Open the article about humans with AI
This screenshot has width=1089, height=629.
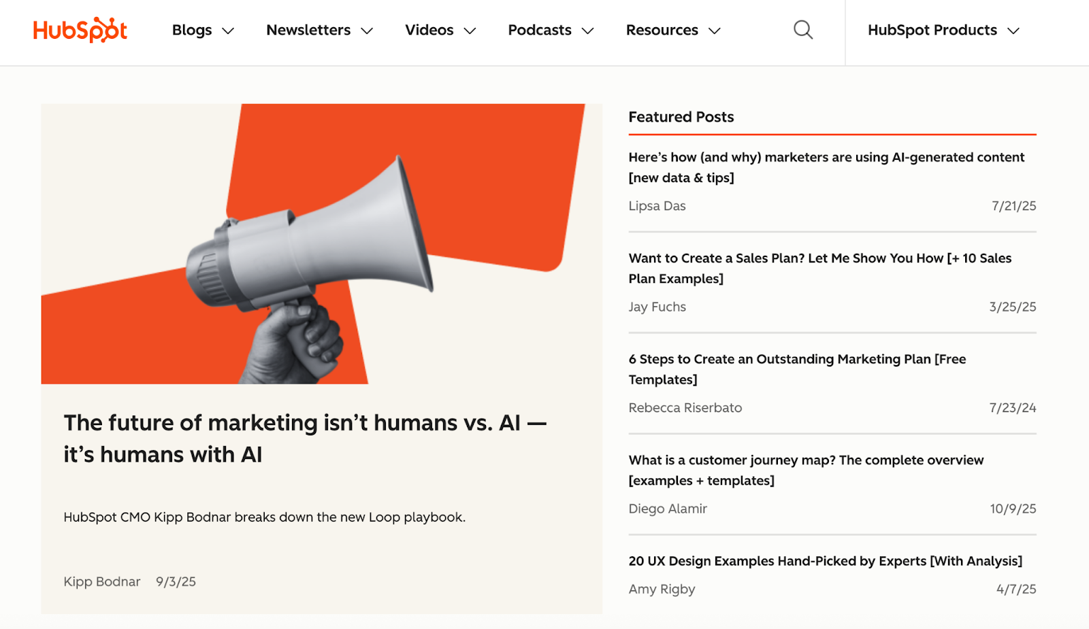pyautogui.click(x=304, y=438)
